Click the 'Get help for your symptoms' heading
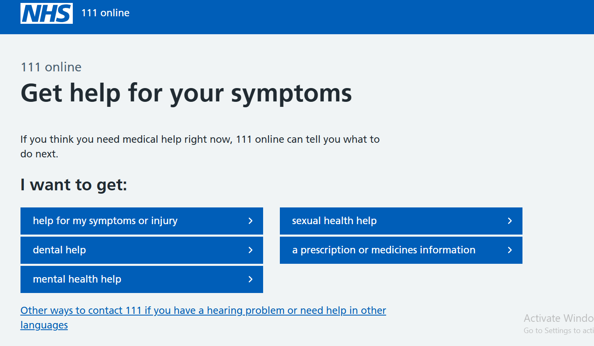Screen dimensions: 594x346 point(186,93)
